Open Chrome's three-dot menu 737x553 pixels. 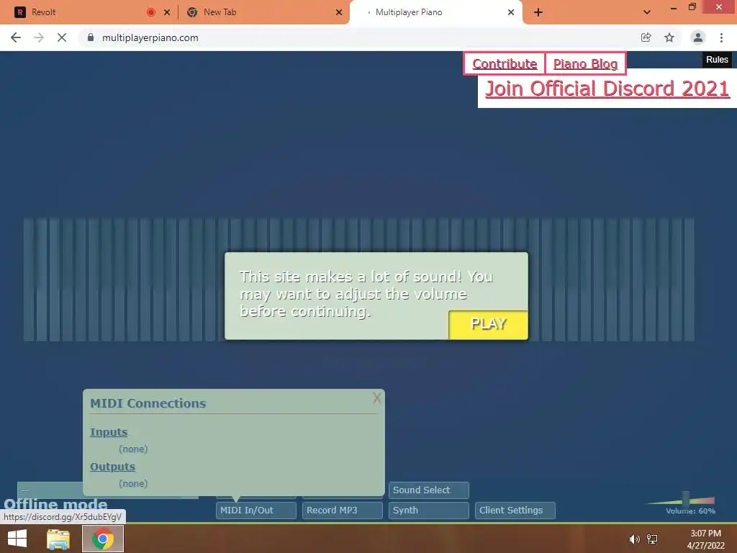click(x=721, y=37)
